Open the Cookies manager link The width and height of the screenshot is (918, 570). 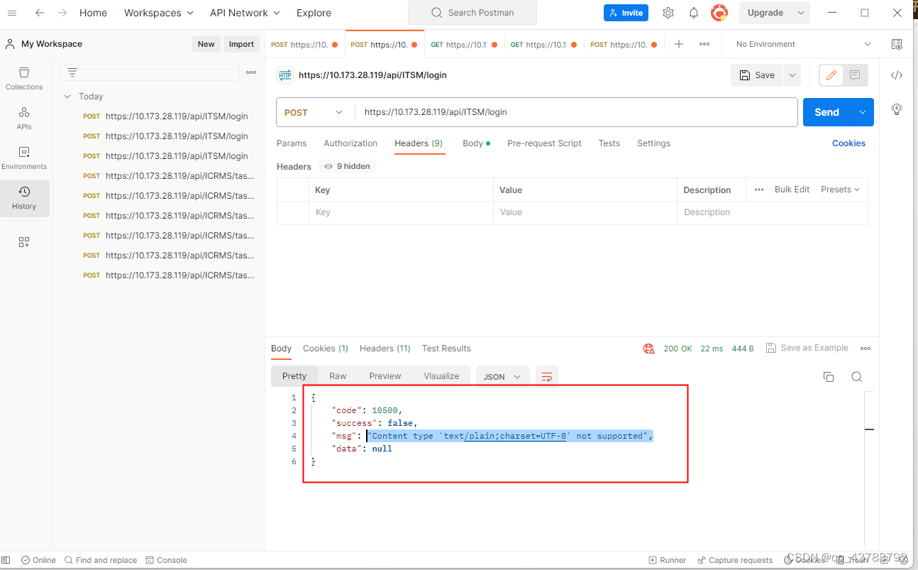click(x=848, y=143)
